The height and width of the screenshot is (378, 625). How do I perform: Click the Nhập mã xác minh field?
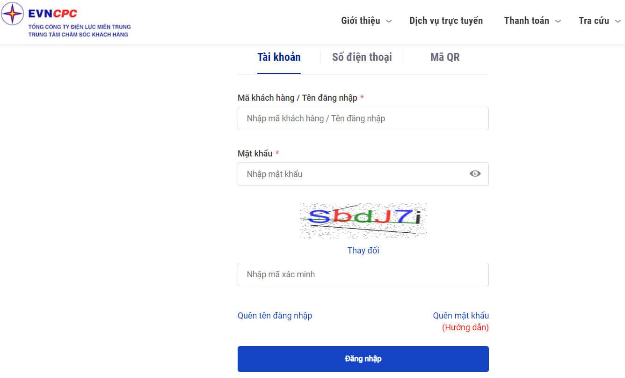(x=363, y=274)
